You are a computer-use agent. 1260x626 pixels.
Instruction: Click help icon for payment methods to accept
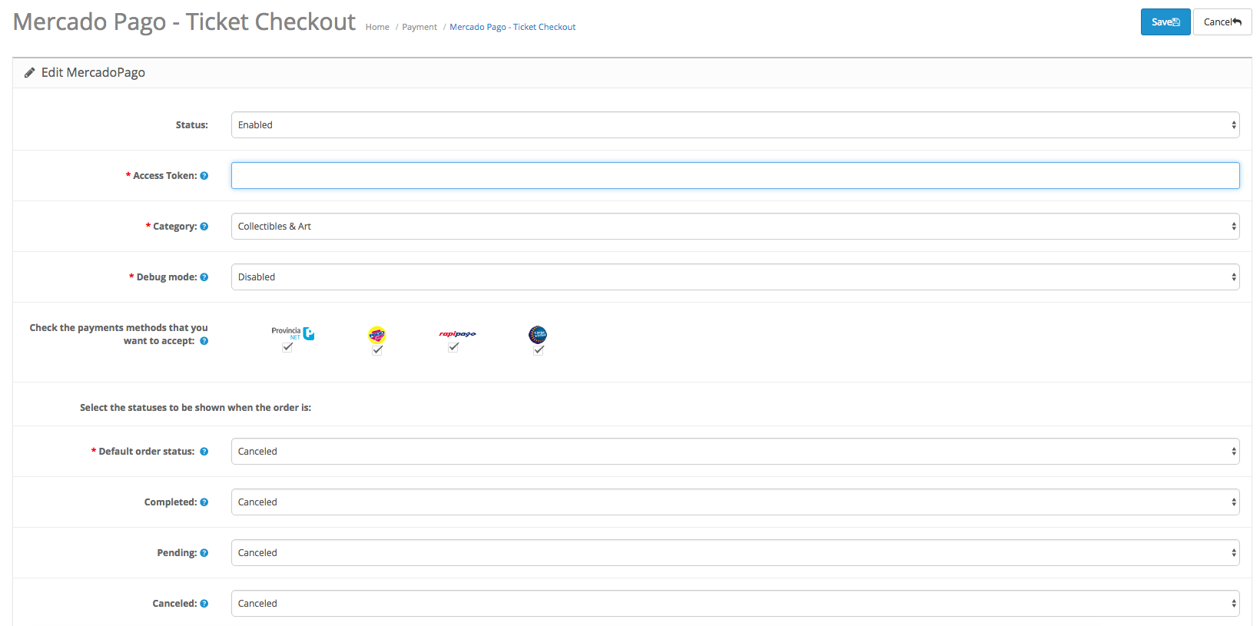tap(204, 341)
